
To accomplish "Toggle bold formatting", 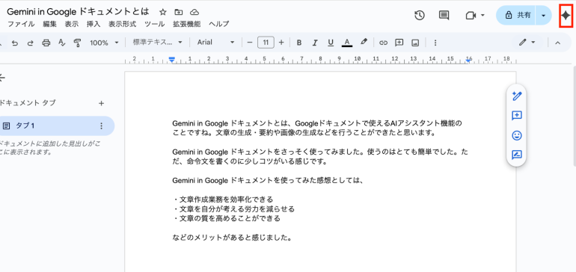I will pos(299,43).
